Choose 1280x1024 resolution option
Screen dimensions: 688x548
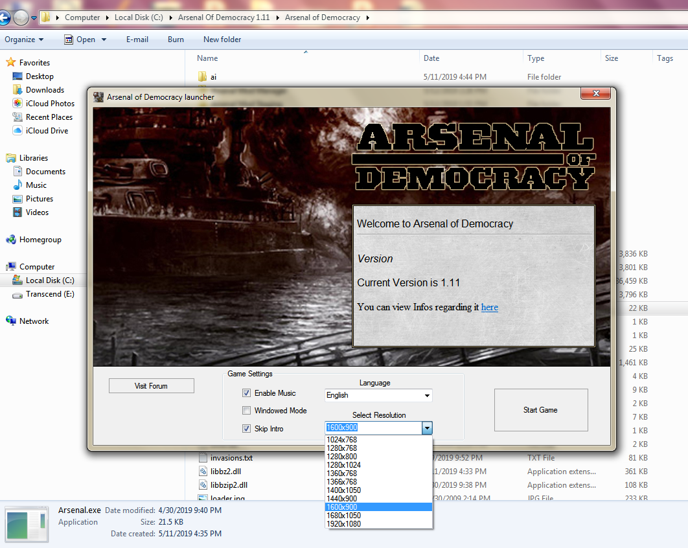point(378,465)
